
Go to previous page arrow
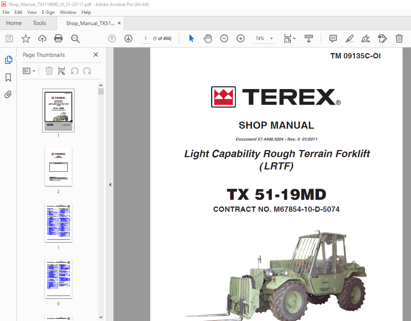(112, 39)
